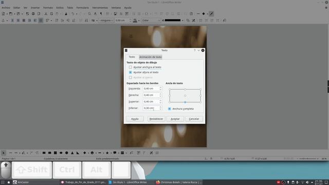Select the Square shape tool

point(56,153)
